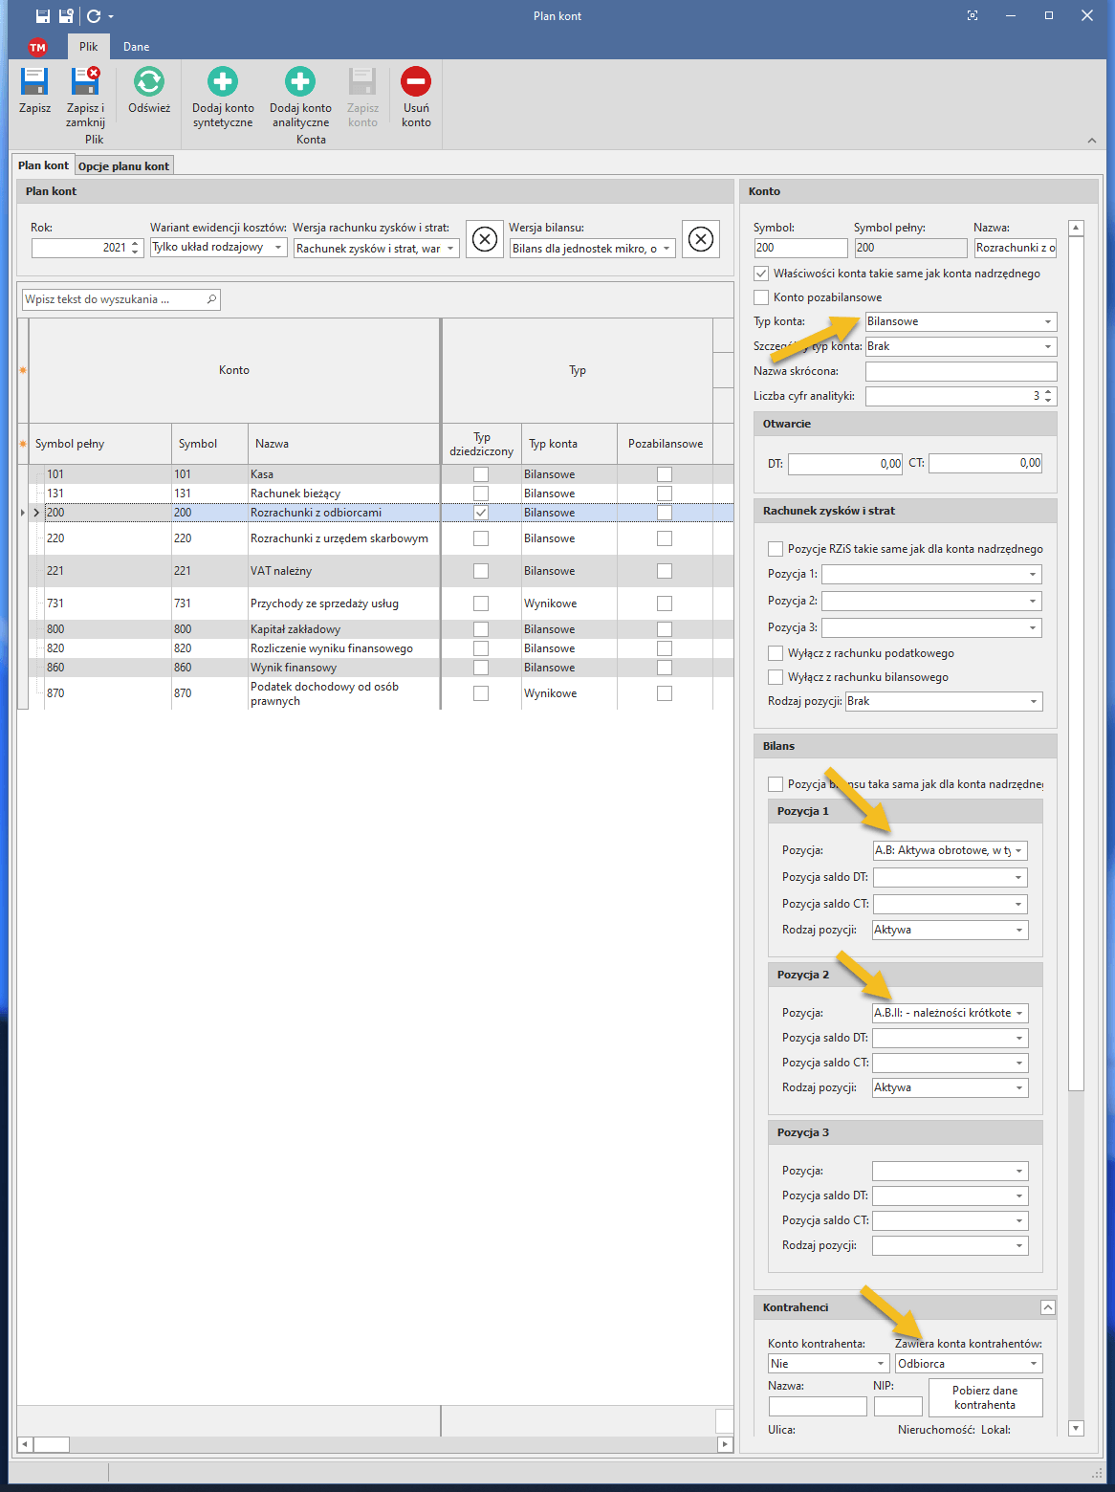Image resolution: width=1115 pixels, height=1492 pixels.
Task: Click the Zapisz save icon in ribbon
Action: click(34, 82)
